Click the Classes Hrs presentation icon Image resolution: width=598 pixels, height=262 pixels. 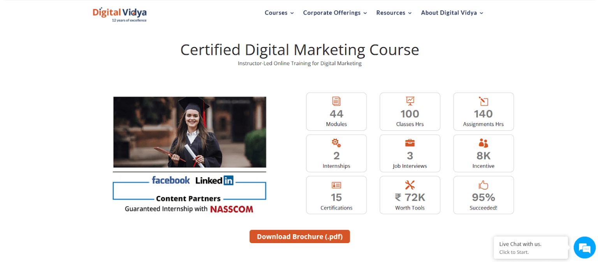click(x=409, y=101)
